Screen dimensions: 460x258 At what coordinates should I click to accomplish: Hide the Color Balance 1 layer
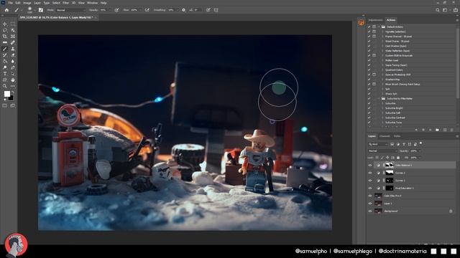point(370,166)
